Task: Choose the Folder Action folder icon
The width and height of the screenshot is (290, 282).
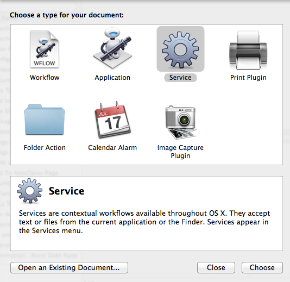Action: 45,120
